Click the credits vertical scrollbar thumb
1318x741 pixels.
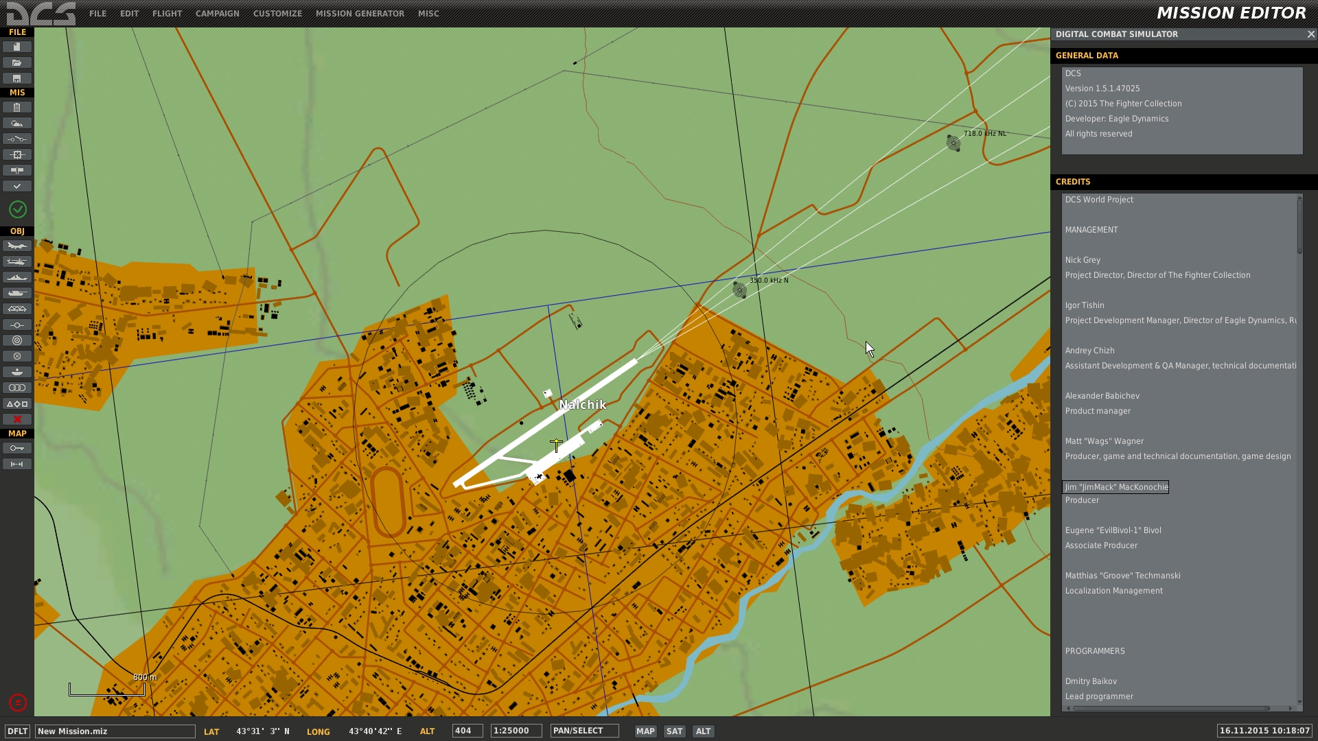pyautogui.click(x=1299, y=226)
